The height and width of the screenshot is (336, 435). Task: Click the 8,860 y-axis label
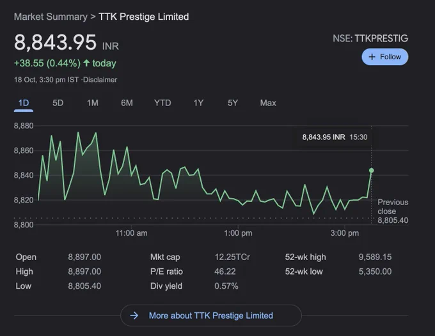click(24, 150)
